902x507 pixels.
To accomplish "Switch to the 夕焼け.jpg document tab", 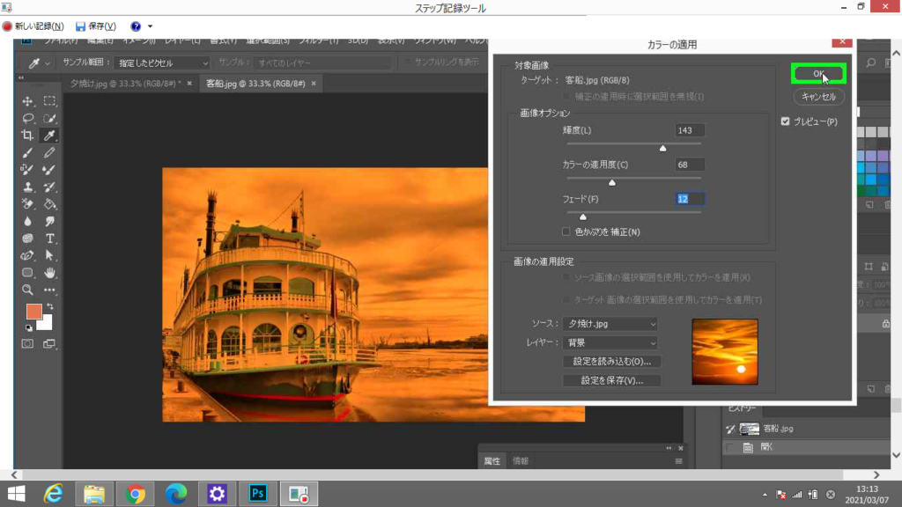I will (x=125, y=84).
